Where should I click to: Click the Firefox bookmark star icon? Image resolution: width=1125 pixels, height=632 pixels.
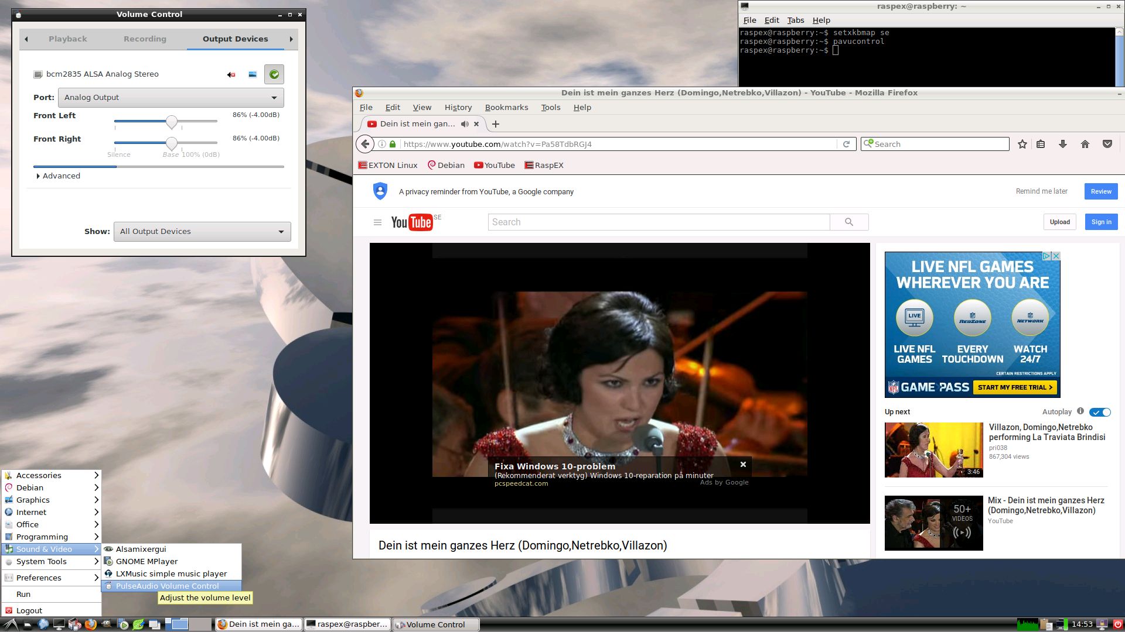(x=1022, y=145)
